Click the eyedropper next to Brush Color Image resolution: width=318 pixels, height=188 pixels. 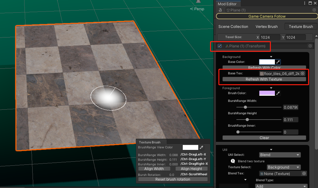tap(278, 93)
